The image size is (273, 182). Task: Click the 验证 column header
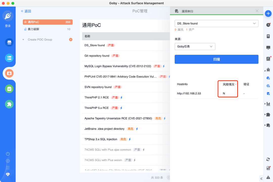coord(246,84)
